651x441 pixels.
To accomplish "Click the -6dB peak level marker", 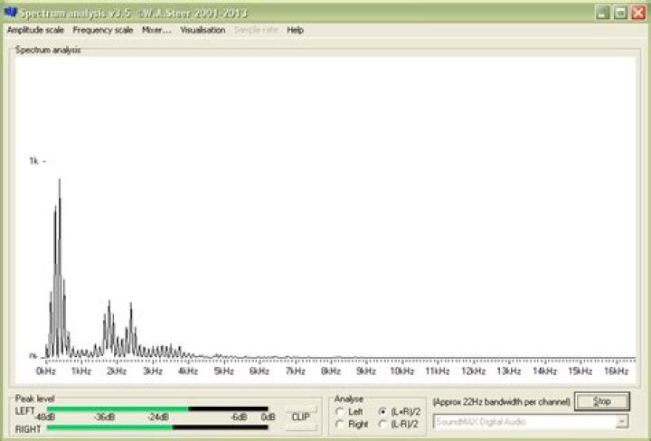I will click(x=239, y=418).
